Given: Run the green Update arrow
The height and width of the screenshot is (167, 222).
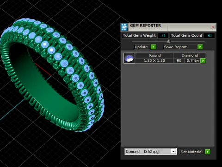Looking at the screenshot, I should (154, 47).
